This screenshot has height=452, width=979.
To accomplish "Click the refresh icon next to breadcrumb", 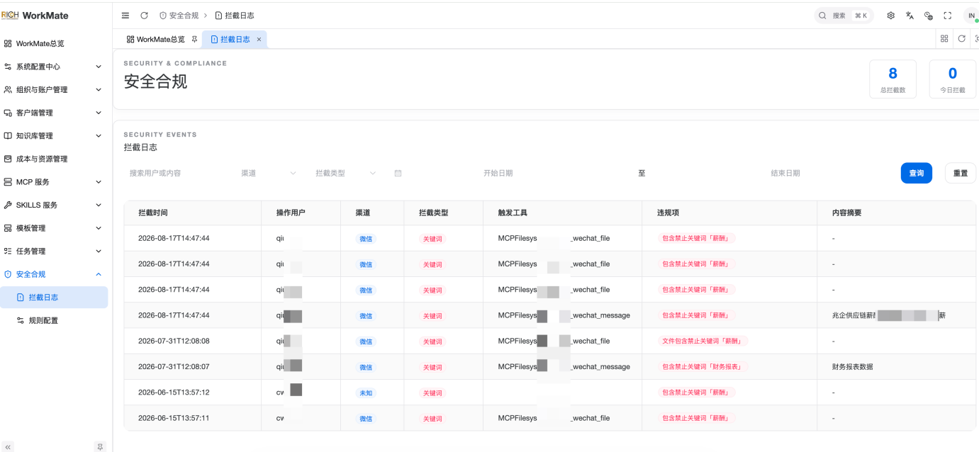I will click(x=144, y=16).
